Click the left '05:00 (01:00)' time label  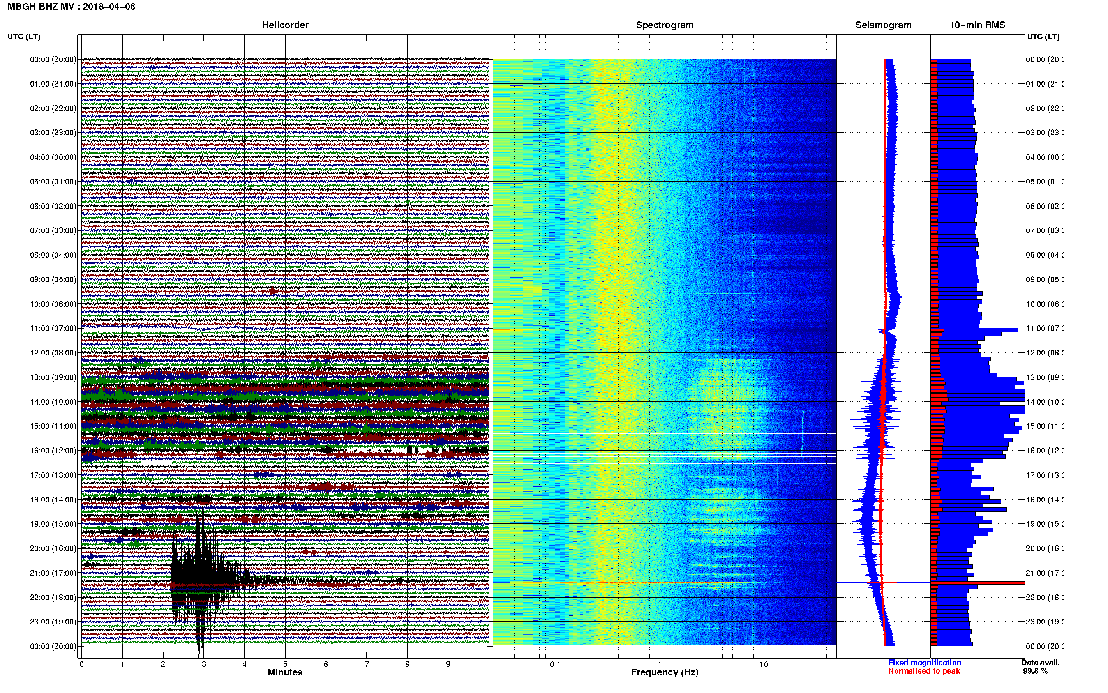(x=53, y=182)
